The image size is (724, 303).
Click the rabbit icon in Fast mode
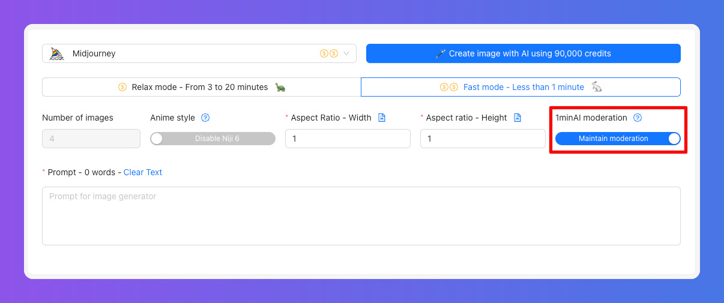(x=597, y=87)
